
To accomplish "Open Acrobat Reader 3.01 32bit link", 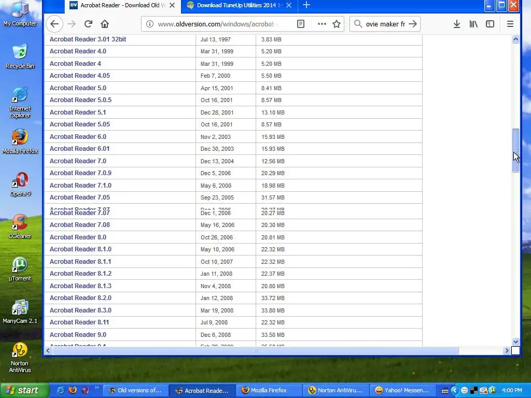I will pyautogui.click(x=88, y=39).
